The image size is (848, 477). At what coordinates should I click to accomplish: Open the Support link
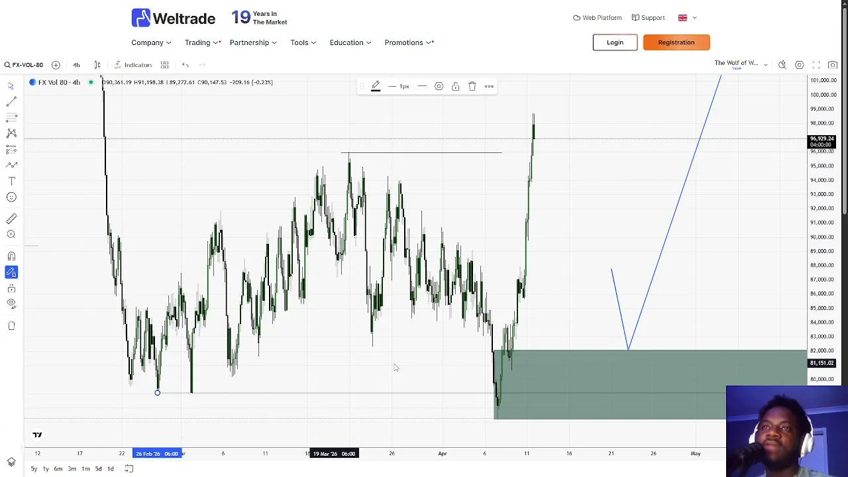pos(648,18)
